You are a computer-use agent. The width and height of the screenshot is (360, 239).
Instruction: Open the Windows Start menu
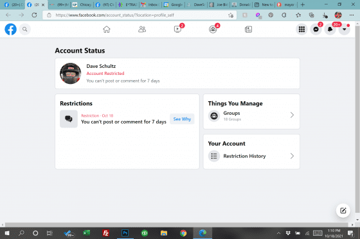(7, 233)
